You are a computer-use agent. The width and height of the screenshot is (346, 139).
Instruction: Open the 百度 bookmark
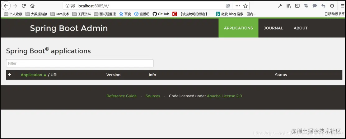point(125,14)
